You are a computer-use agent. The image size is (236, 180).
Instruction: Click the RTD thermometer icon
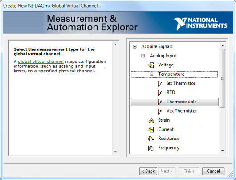point(159,93)
